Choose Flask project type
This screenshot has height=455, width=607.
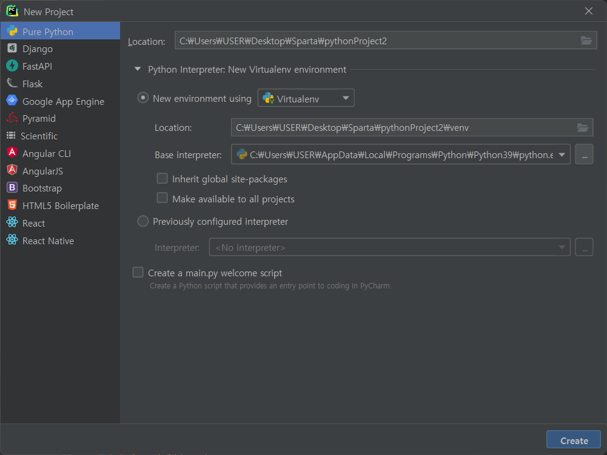click(60, 84)
